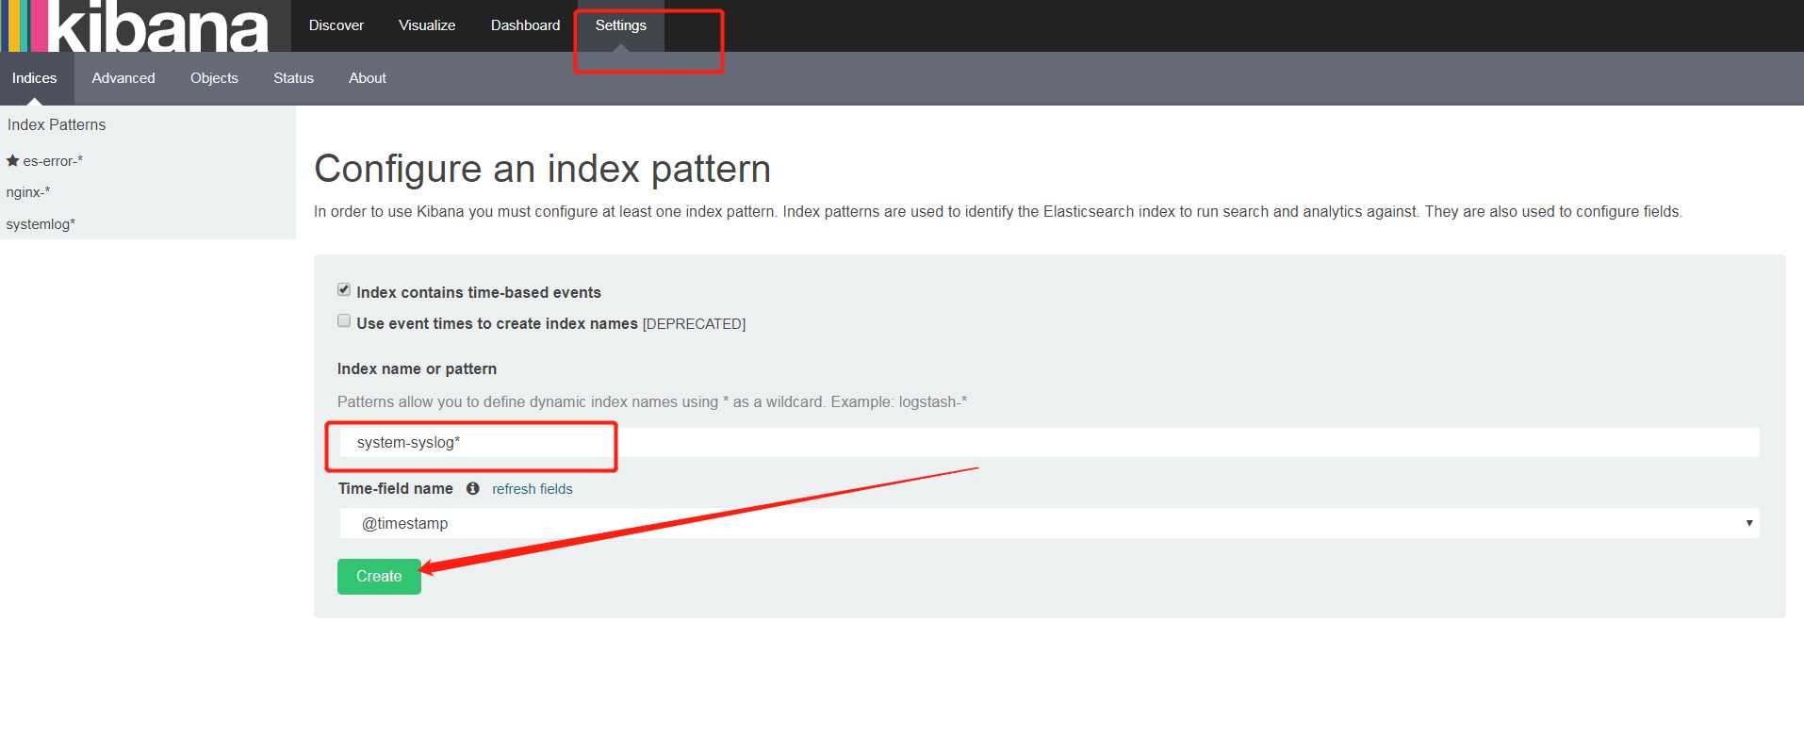Click the Index name or pattern label

pyautogui.click(x=417, y=369)
